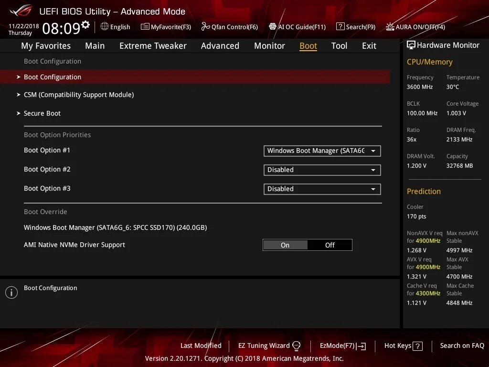Set AMI Native NVMe Driver Support Off

click(330, 245)
